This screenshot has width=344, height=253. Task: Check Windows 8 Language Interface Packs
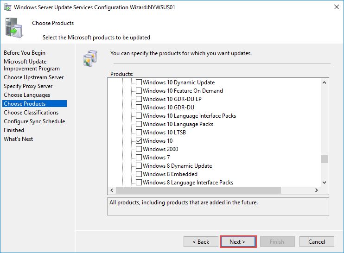coord(139,183)
